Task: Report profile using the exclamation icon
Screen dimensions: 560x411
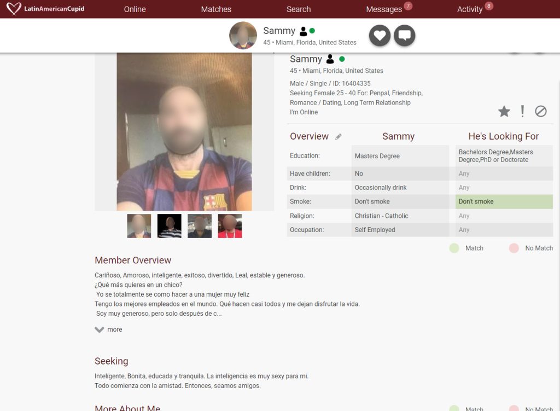Action: 522,112
